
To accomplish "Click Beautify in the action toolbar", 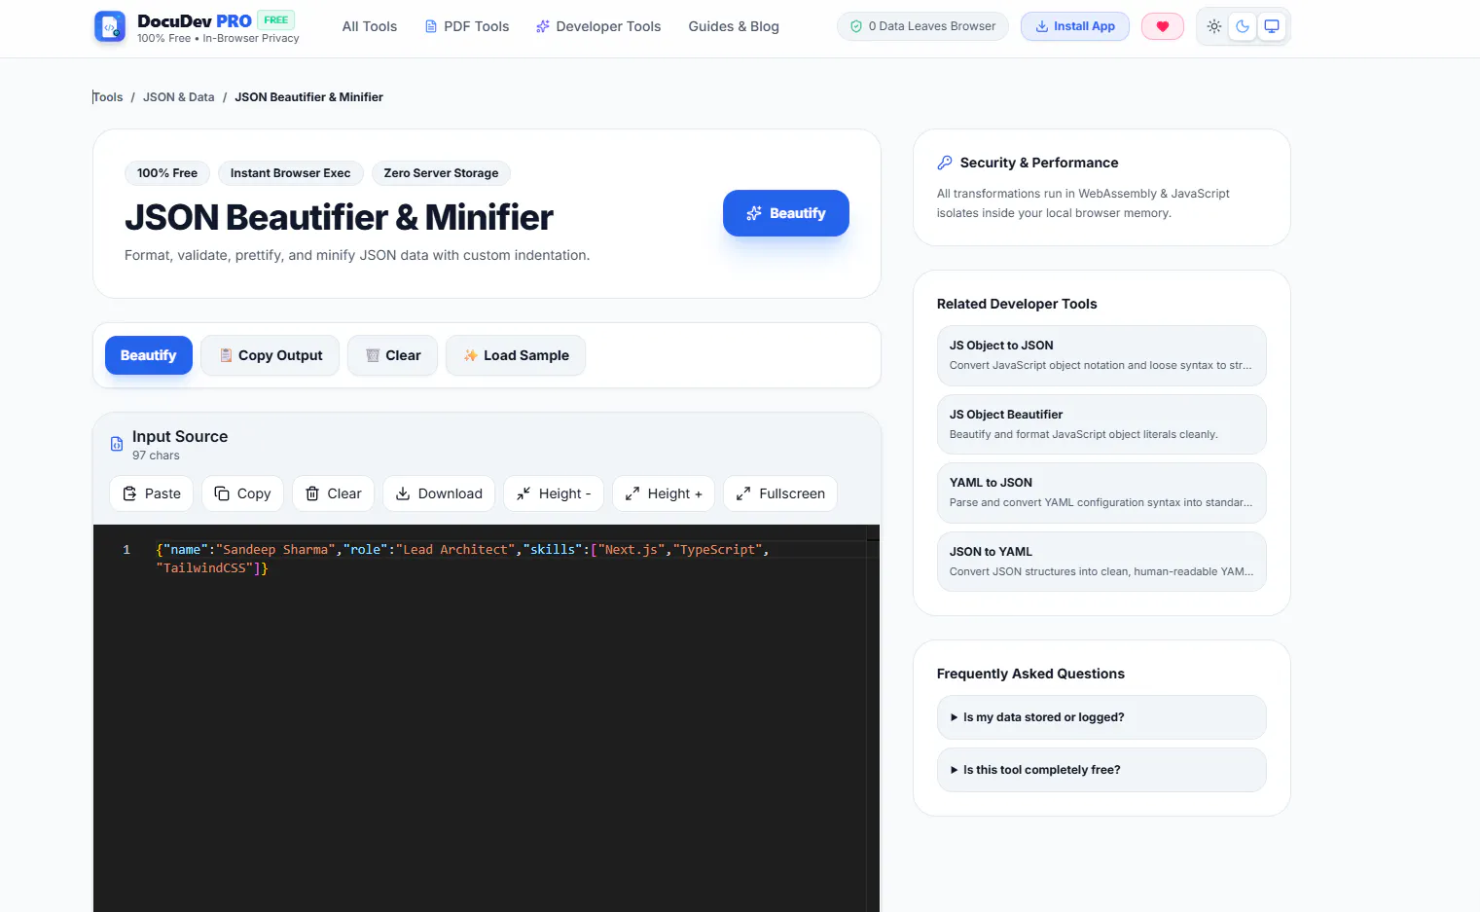I will pos(149,355).
